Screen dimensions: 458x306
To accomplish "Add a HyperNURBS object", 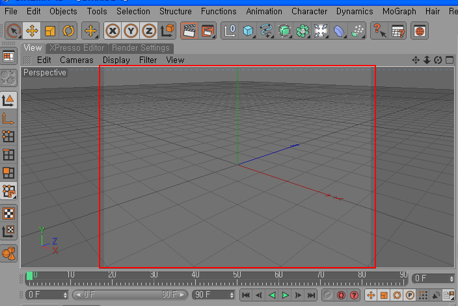I will [x=284, y=31].
